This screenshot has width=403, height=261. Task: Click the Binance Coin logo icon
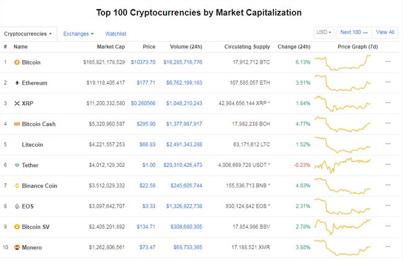point(17,186)
